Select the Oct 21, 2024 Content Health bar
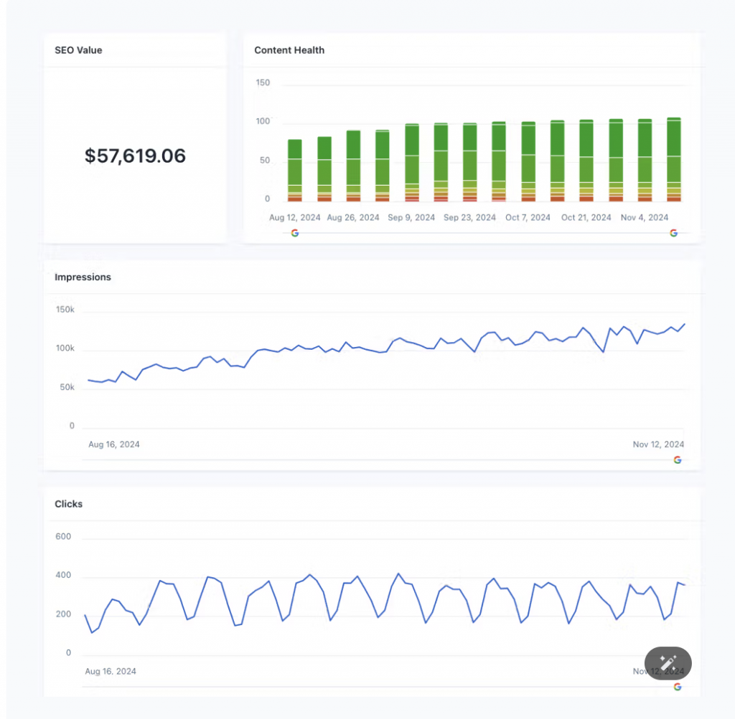Image resolution: width=735 pixels, height=719 pixels. pyautogui.click(x=586, y=161)
